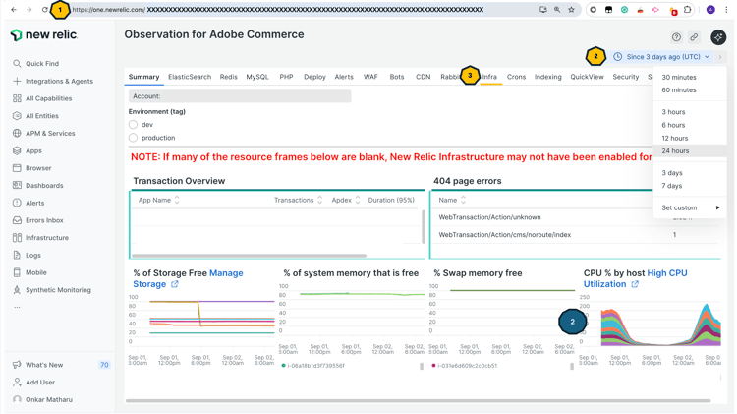737x414 pixels.
Task: Select 60 minutes time range
Action: tap(679, 89)
